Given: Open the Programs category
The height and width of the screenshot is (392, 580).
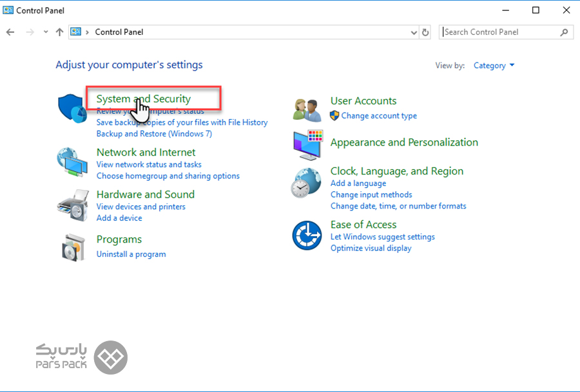Looking at the screenshot, I should [119, 239].
